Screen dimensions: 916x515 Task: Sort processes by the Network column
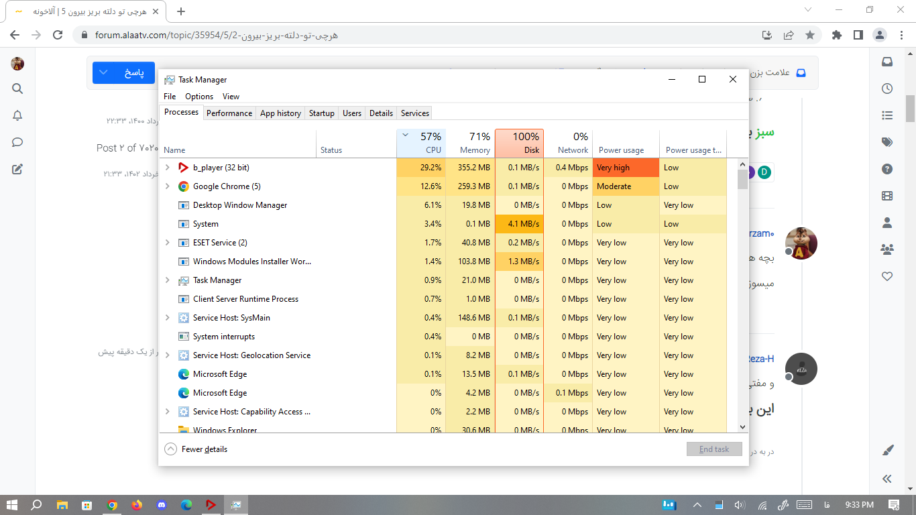568,144
